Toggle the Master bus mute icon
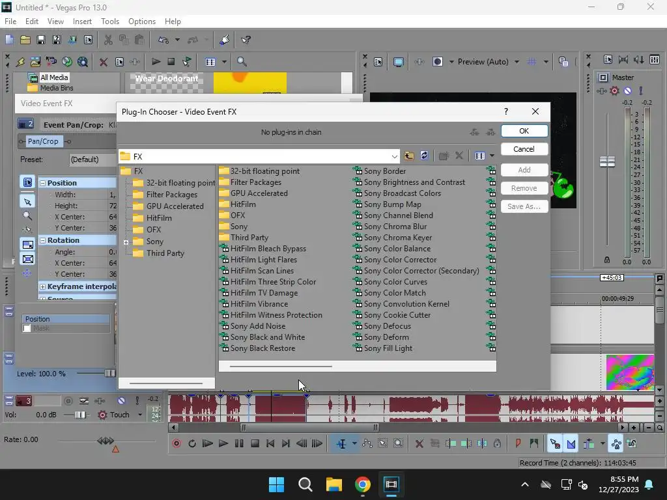Viewport: 667px width, 500px height. click(x=628, y=90)
